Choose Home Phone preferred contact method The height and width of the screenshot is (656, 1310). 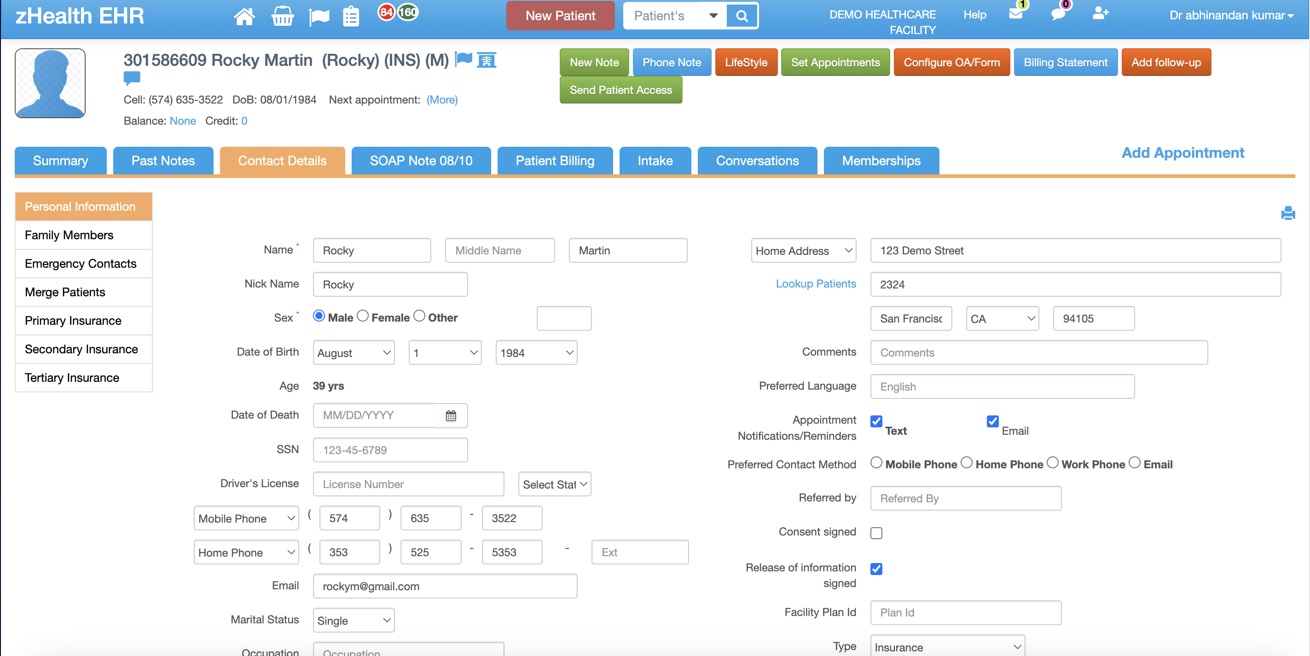coord(966,463)
